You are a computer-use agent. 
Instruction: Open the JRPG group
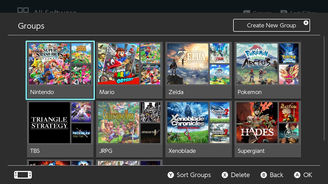[129, 129]
